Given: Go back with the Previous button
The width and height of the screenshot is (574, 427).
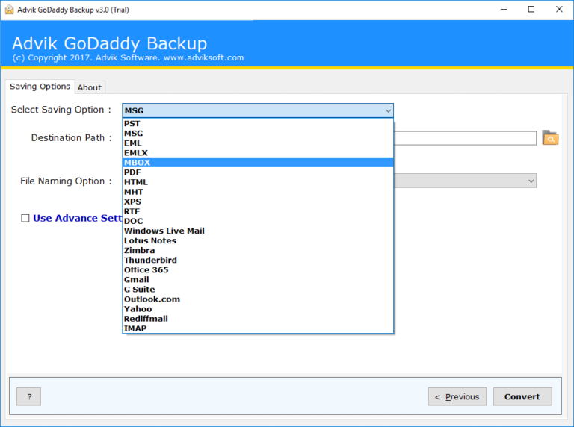Looking at the screenshot, I should coord(457,396).
